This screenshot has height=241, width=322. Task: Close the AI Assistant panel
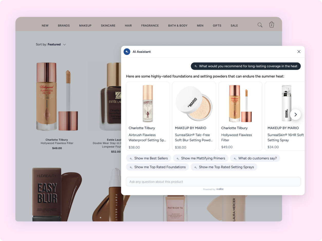299,52
